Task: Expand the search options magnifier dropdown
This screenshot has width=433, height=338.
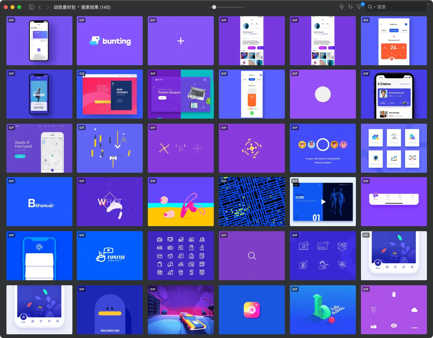Action: (372, 7)
